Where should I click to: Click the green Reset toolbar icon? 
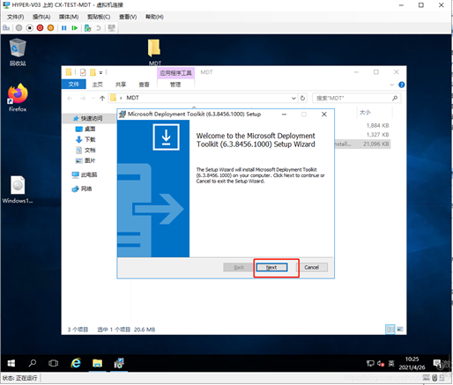tap(74, 28)
